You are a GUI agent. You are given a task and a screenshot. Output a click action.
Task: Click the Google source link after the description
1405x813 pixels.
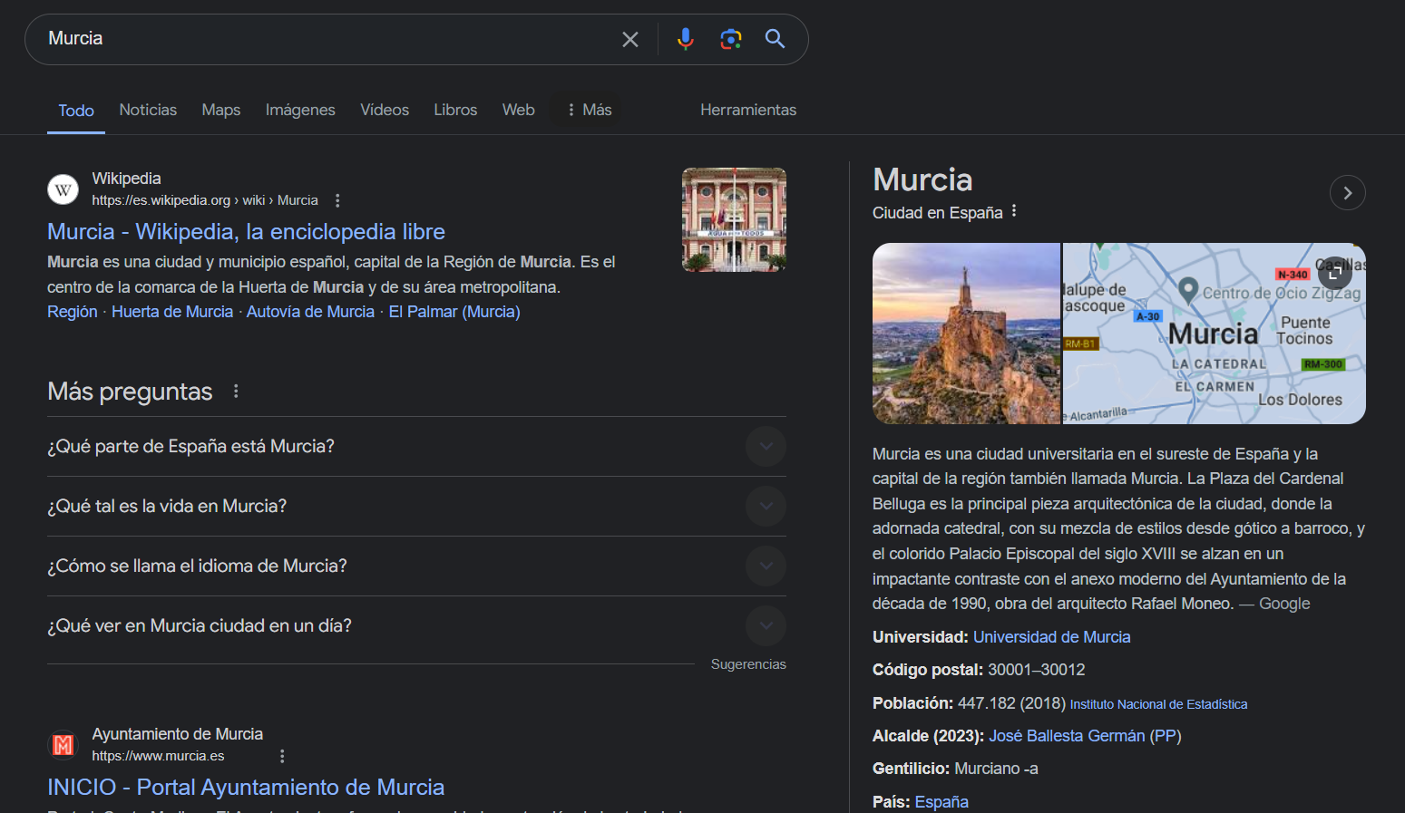(1284, 604)
